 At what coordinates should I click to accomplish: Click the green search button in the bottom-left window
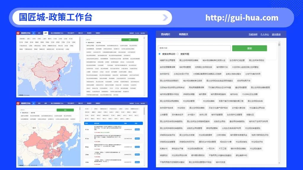65,110
